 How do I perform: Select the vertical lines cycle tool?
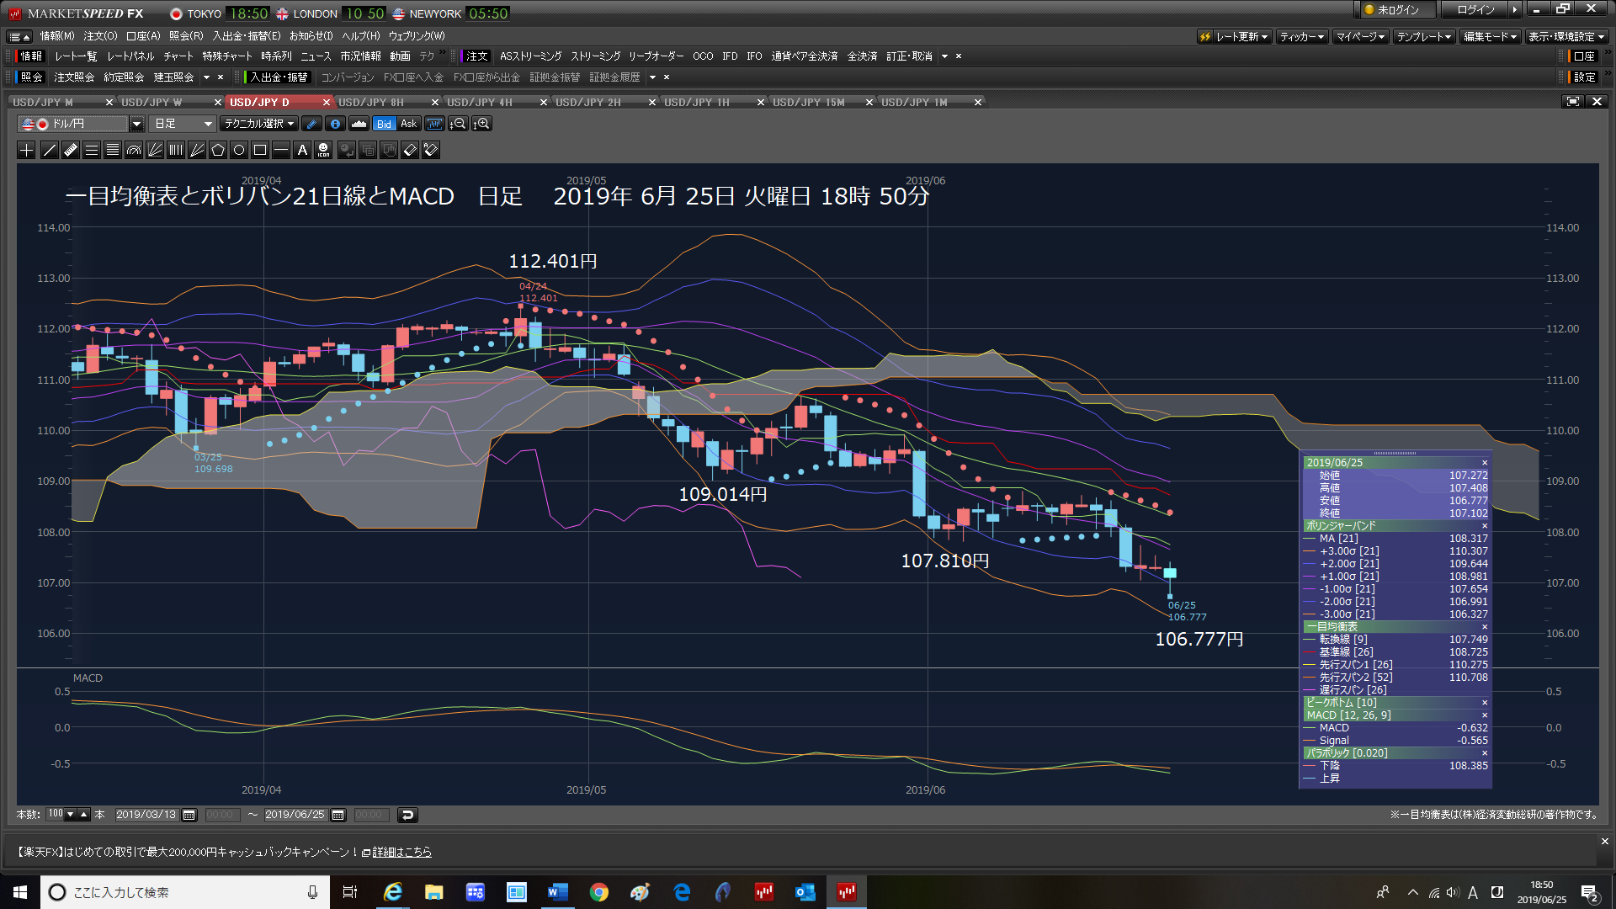176,150
